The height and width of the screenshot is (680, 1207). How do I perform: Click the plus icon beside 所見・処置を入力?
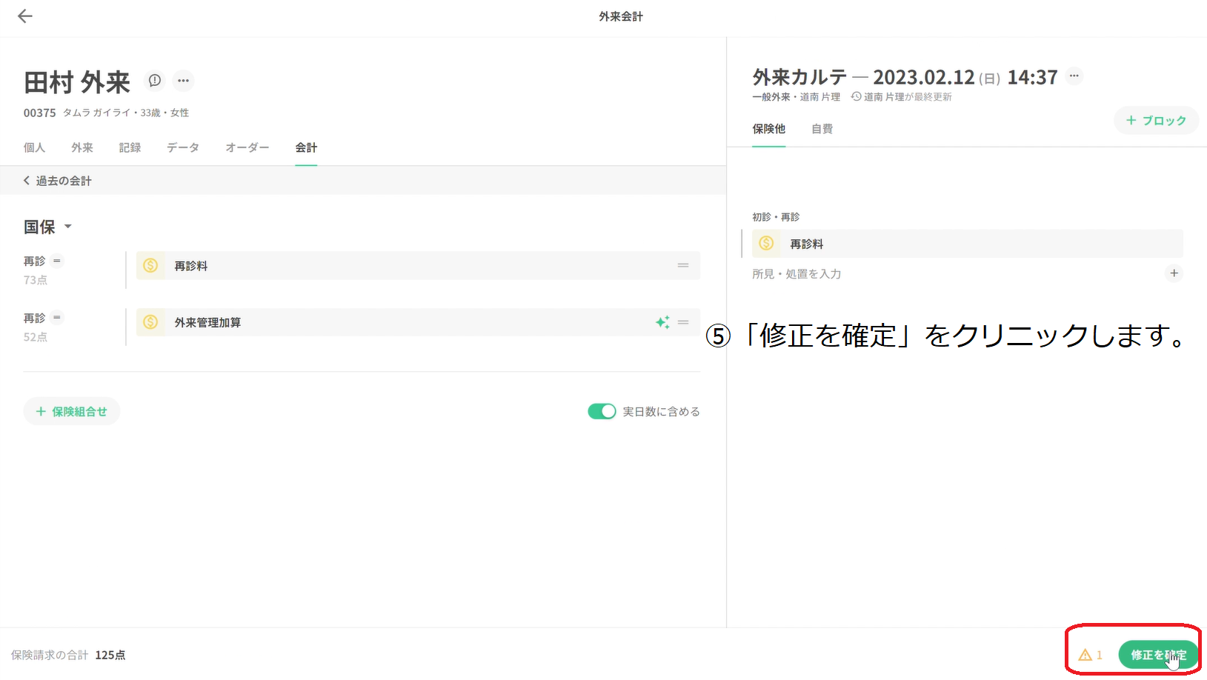pos(1174,273)
